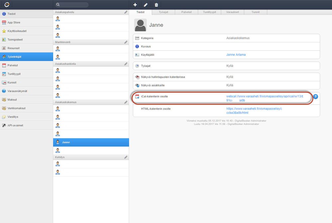Open Resurssit in the sidebar
The height and width of the screenshot is (223, 332).
click(x=27, y=48)
